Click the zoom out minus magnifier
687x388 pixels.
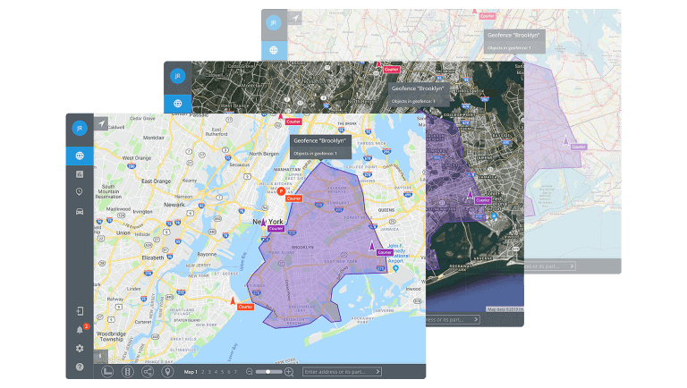250,371
